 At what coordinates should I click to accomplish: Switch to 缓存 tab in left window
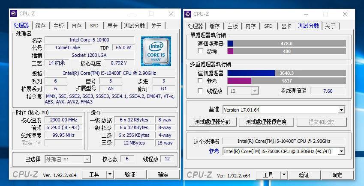click(x=40, y=26)
